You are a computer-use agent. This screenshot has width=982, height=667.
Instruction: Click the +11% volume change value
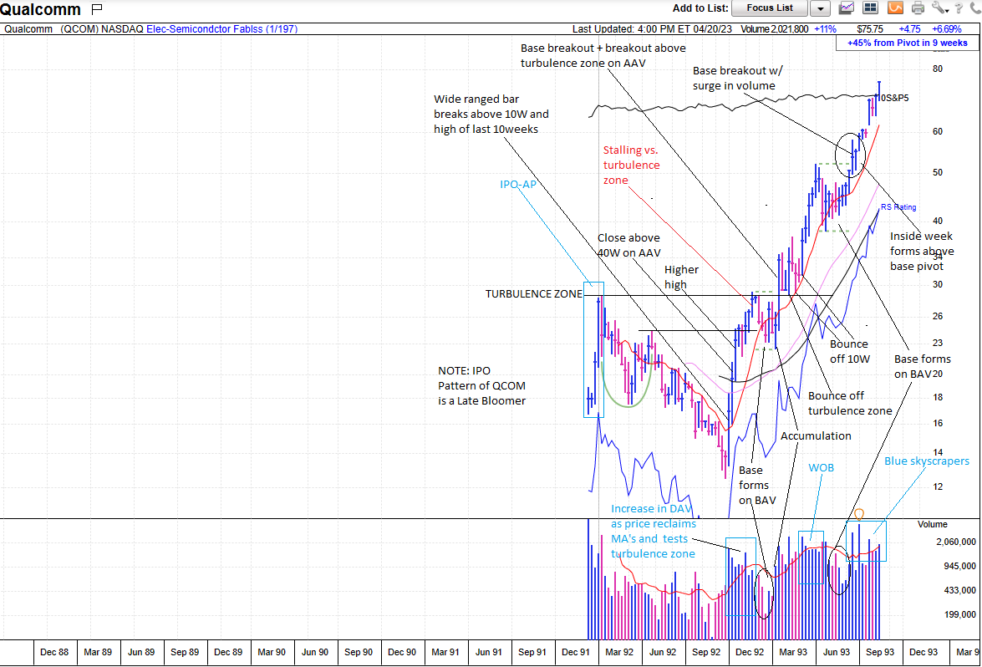point(825,28)
